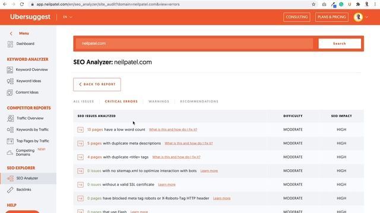This screenshot has height=213, width=380.
Task: Open Competing Domains in the sidebar
Action: 25,153
